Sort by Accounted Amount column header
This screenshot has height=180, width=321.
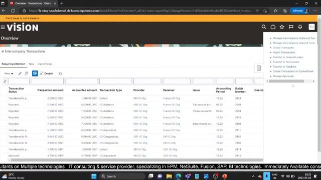point(85,90)
